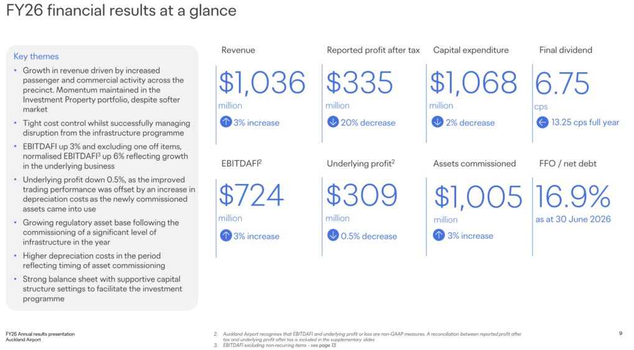Click the left arrow beside 13.25 cps full year

coord(543,122)
